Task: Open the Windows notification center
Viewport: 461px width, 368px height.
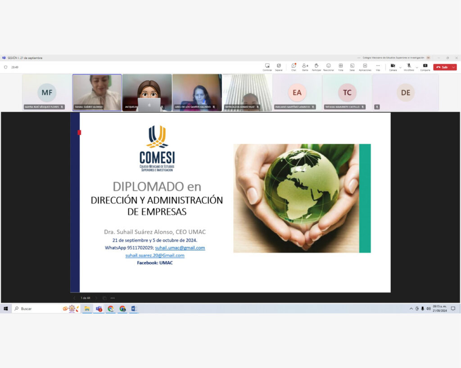Action: coord(453,308)
